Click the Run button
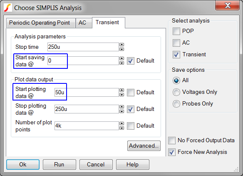243x176 pixels. (60, 164)
